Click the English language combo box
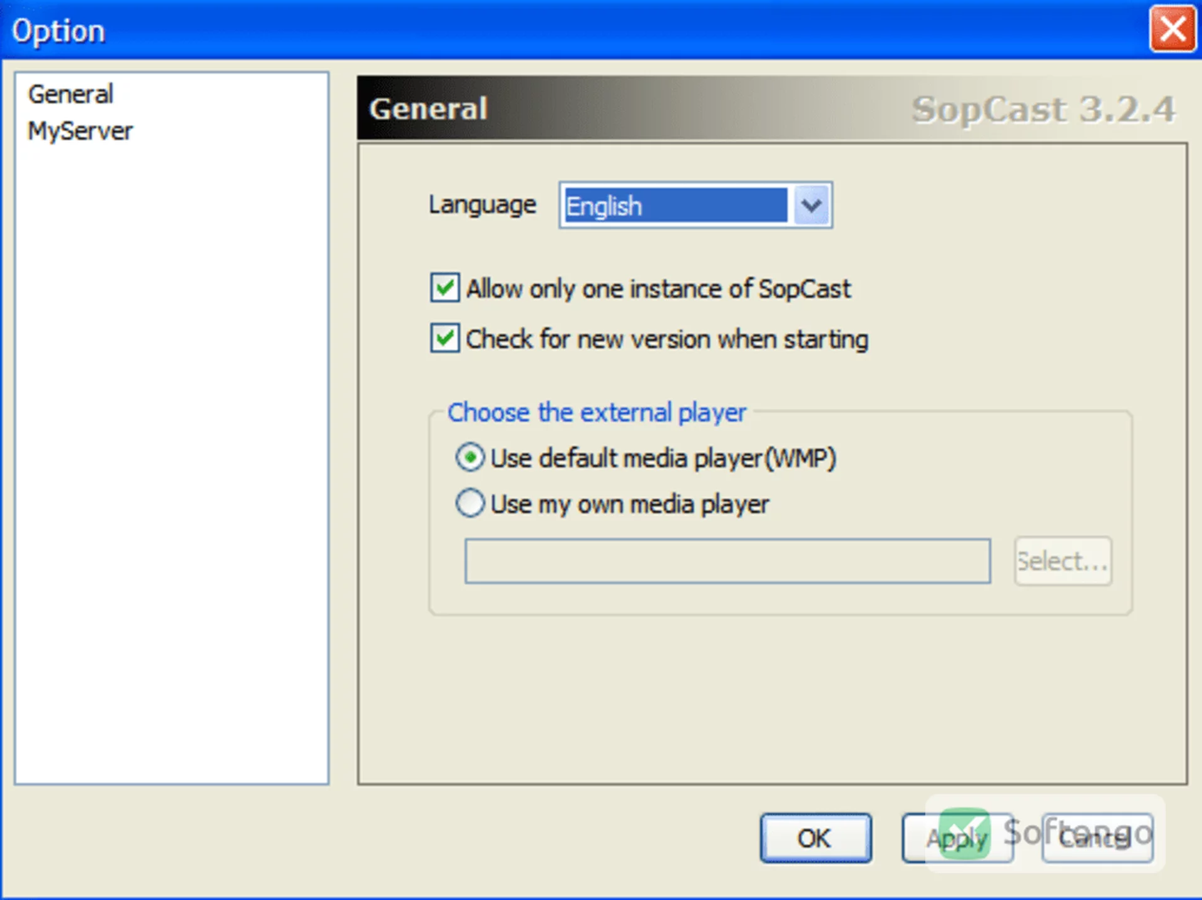 (x=695, y=205)
